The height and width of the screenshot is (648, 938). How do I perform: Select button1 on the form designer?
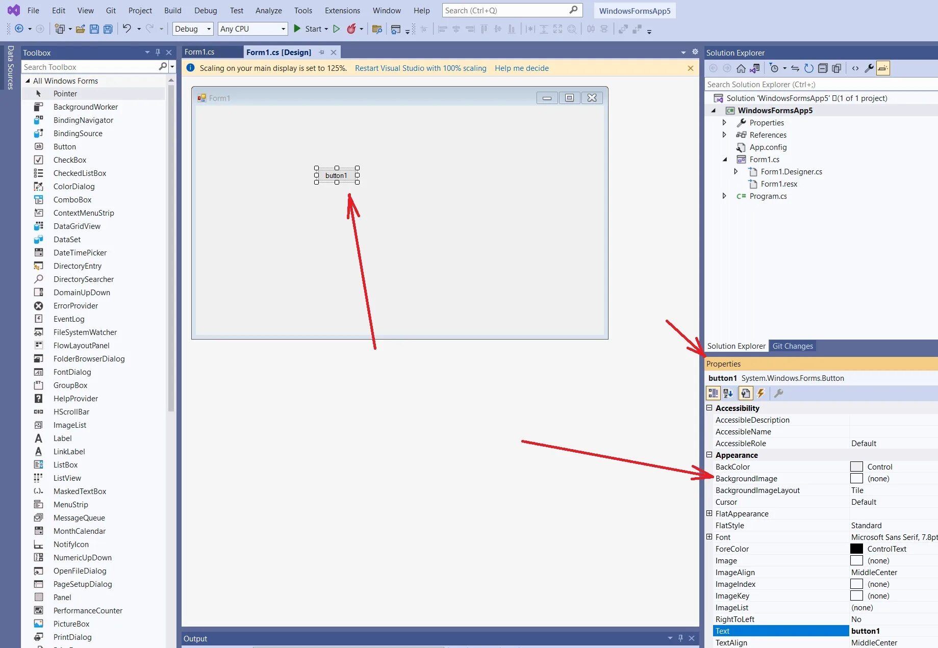[x=337, y=175]
